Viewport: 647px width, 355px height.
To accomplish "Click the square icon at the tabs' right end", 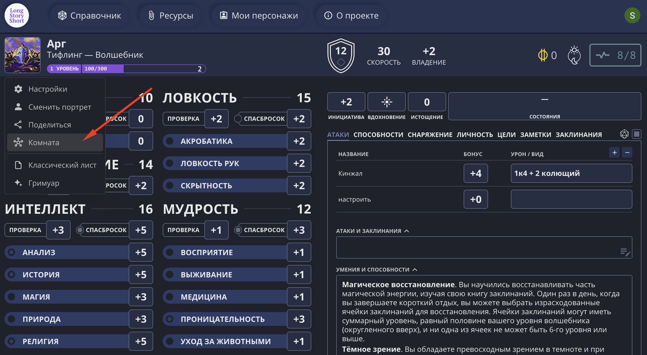I will (636, 134).
